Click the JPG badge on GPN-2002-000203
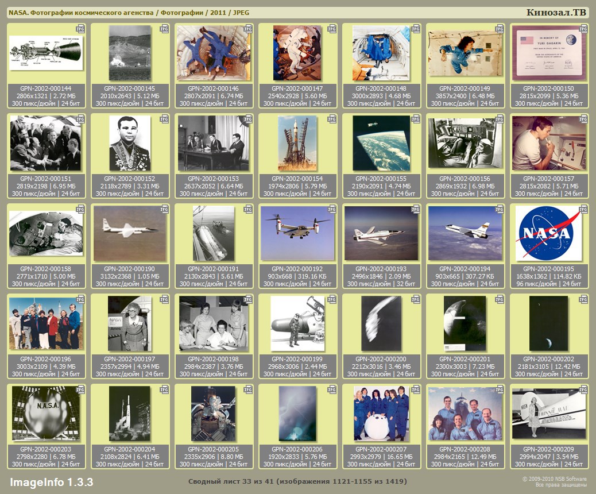Image resolution: width=596 pixels, height=494 pixels. point(80,389)
